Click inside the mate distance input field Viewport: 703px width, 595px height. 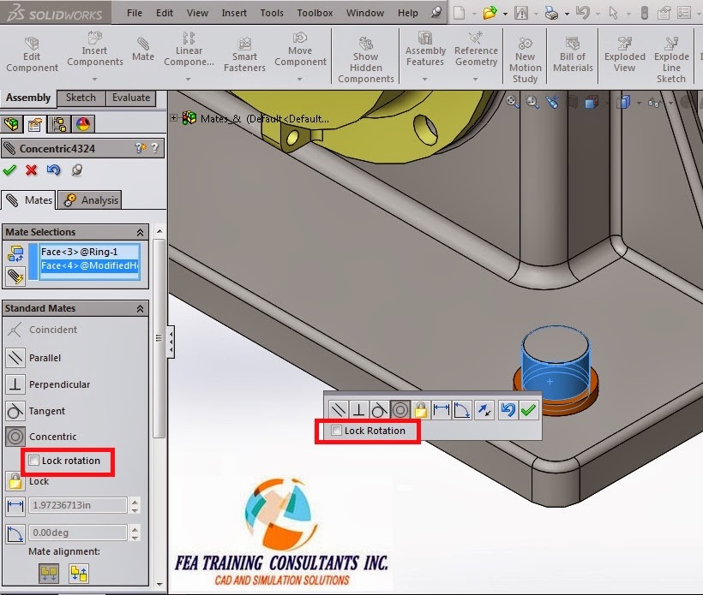click(x=77, y=505)
